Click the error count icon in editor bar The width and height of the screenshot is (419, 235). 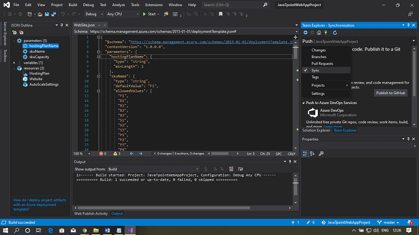101,154
